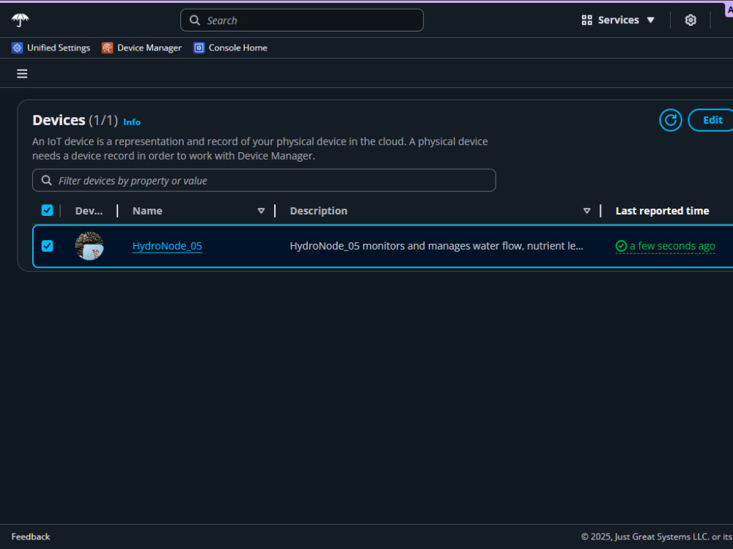Uncheck the HydroNode_05 row checkbox
This screenshot has height=549, width=733.
pos(47,245)
